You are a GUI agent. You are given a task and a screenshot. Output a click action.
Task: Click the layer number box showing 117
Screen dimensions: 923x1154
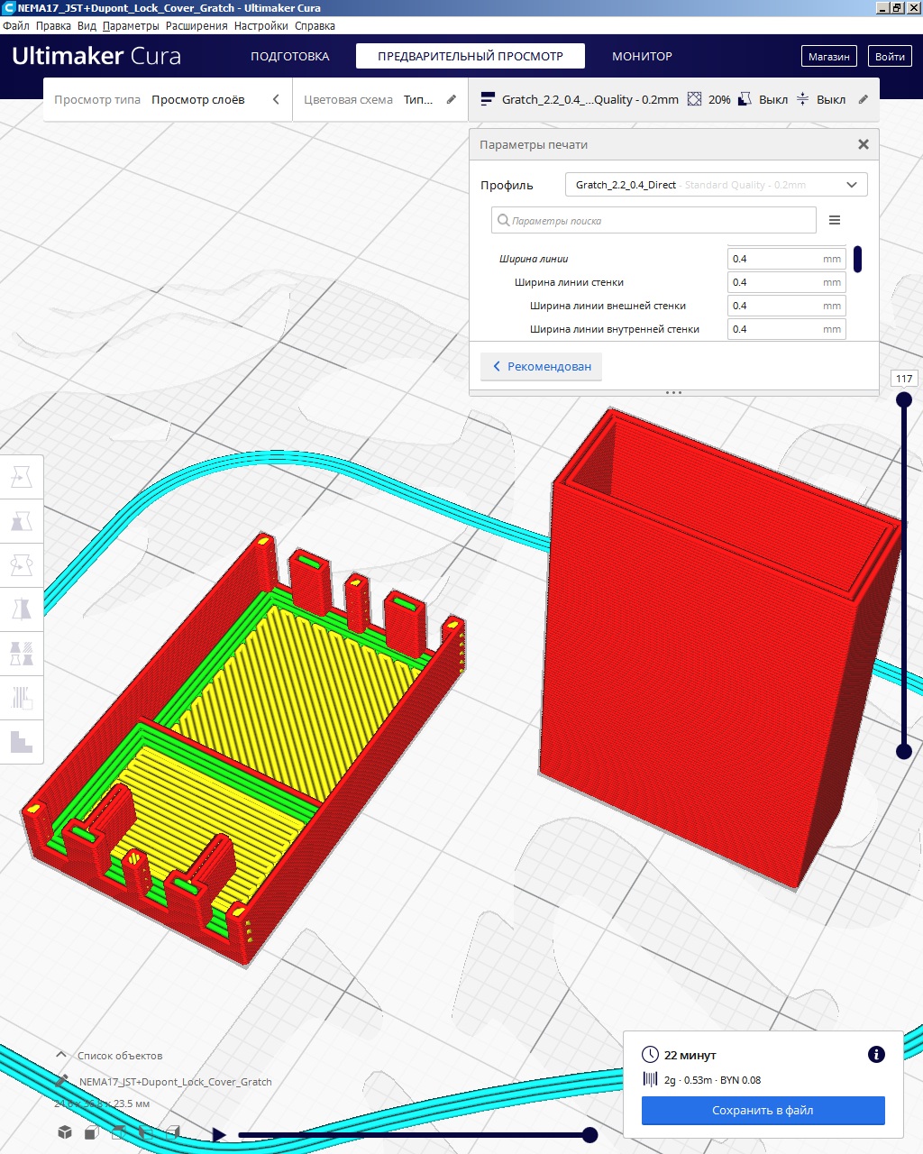904,379
